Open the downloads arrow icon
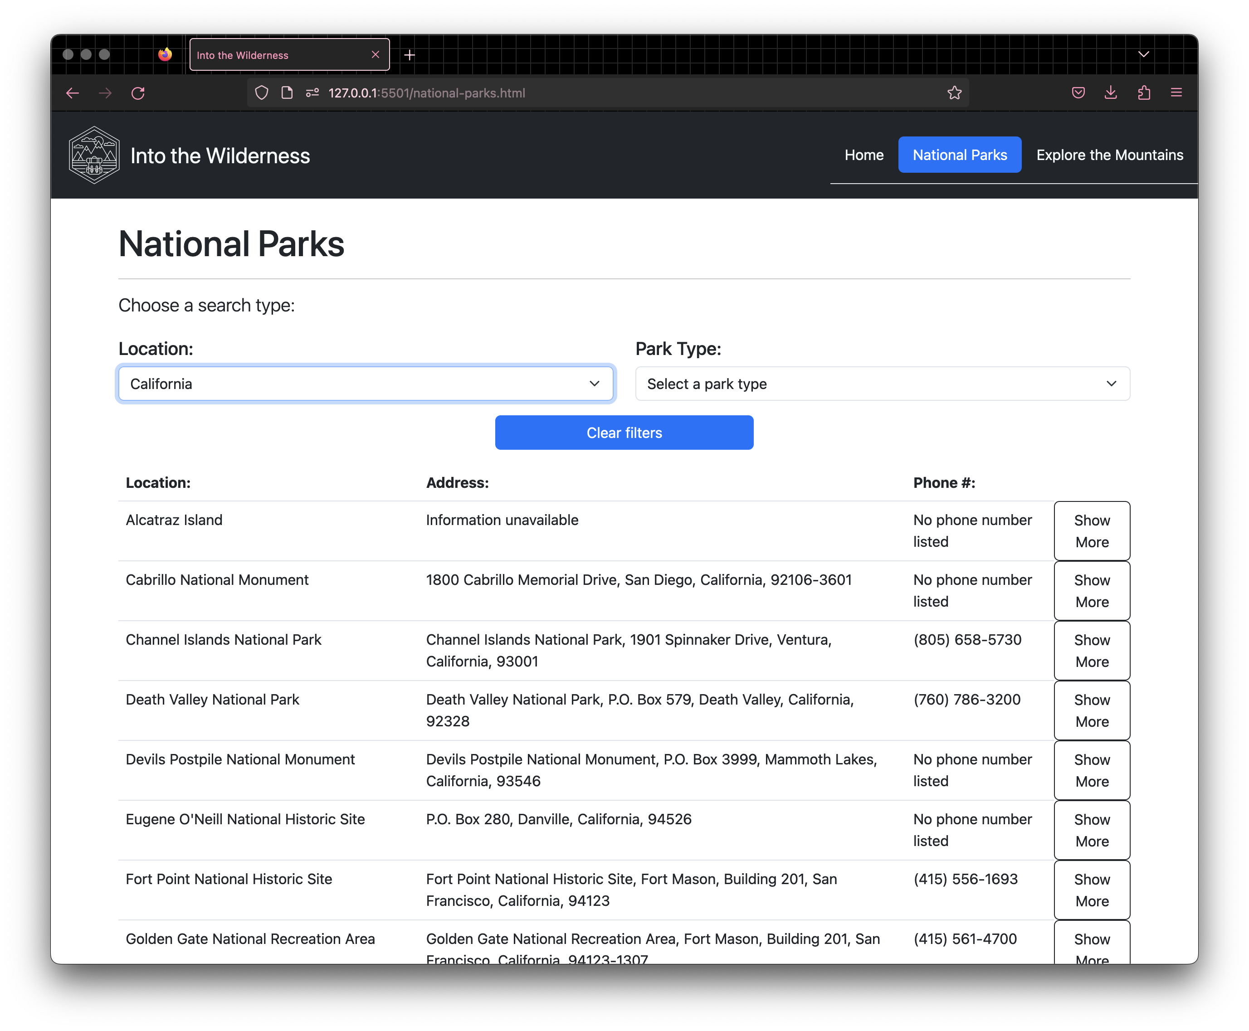 [1110, 92]
